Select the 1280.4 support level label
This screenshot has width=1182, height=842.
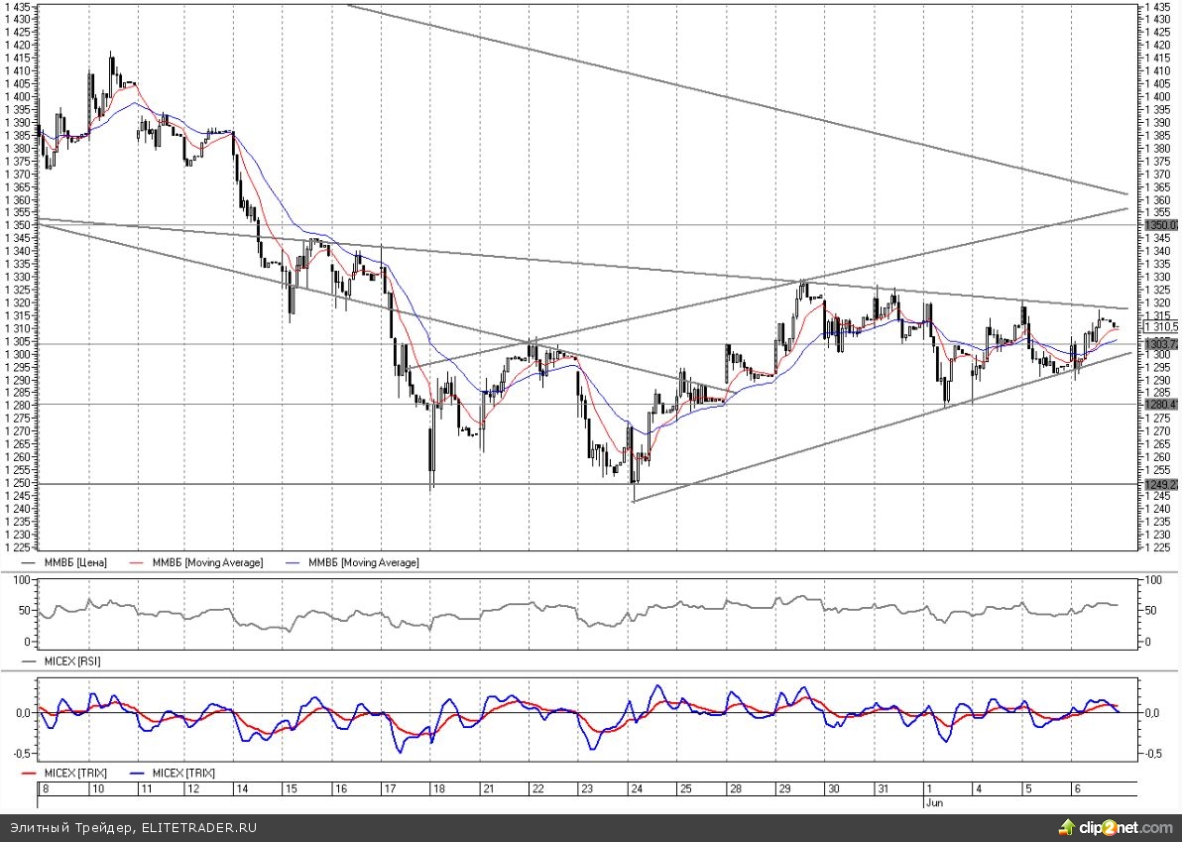(x=1159, y=405)
